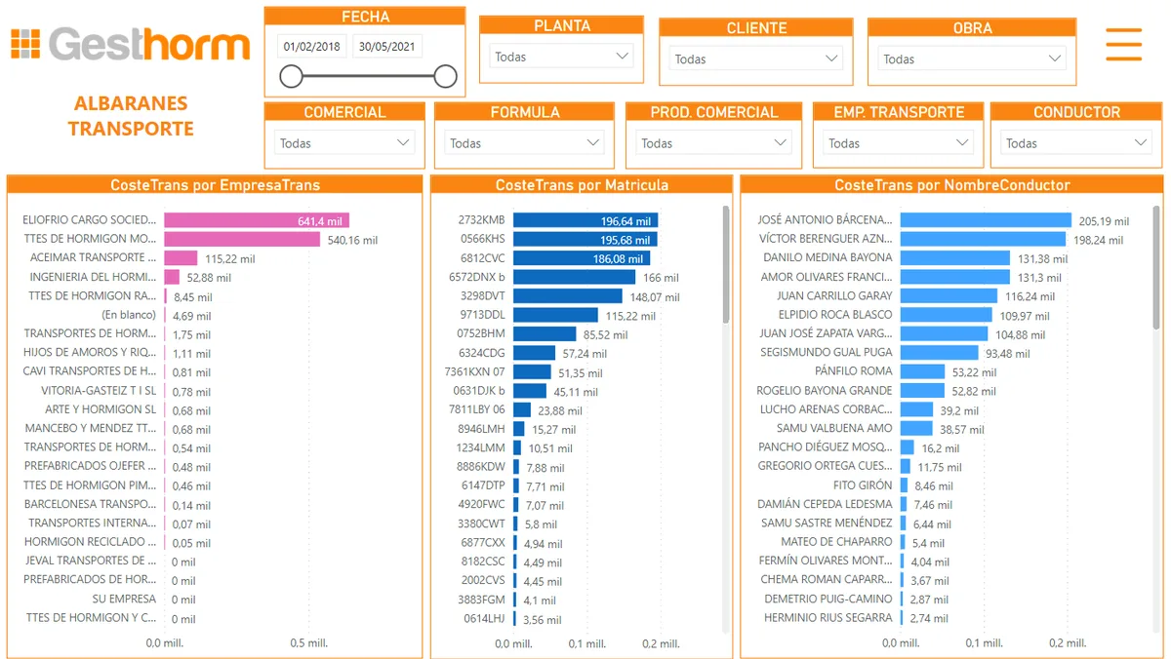
Task: Click the end date field 30/05/2021
Action: (387, 46)
